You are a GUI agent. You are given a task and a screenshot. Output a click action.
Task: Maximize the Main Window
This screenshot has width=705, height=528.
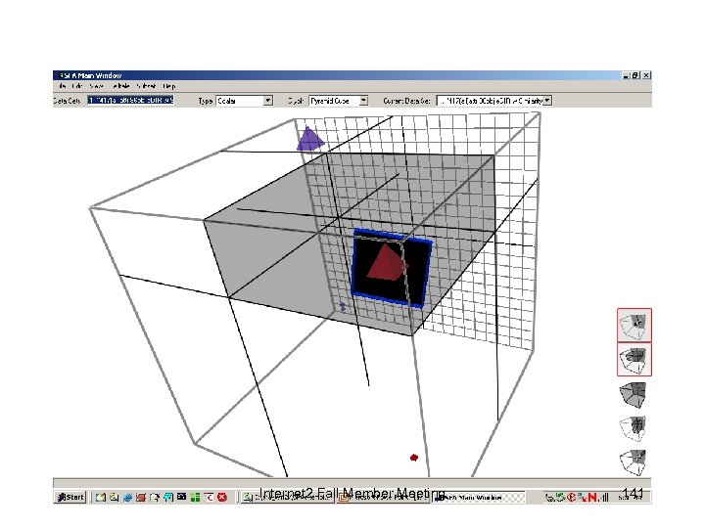click(x=635, y=75)
